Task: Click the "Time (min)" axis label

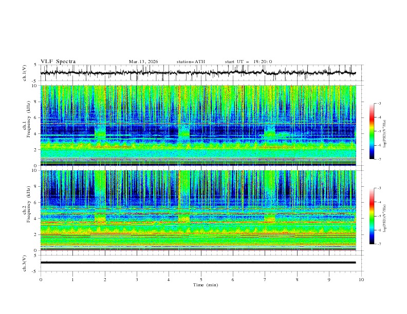Action: tap(206, 285)
